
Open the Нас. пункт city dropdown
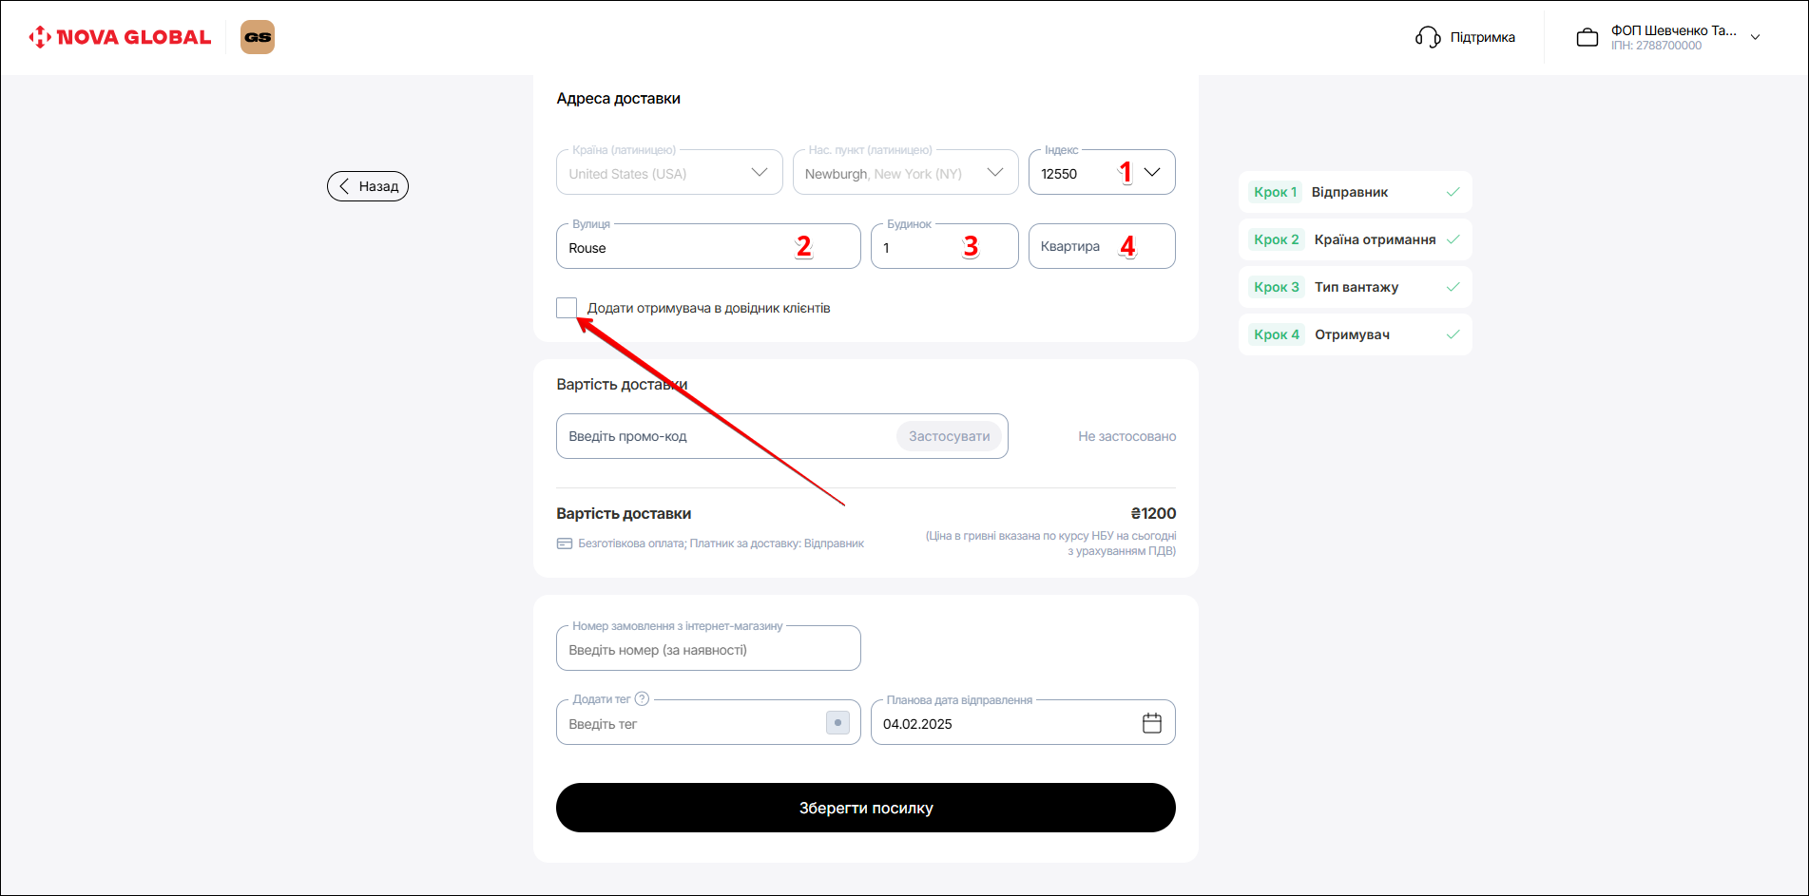[994, 172]
